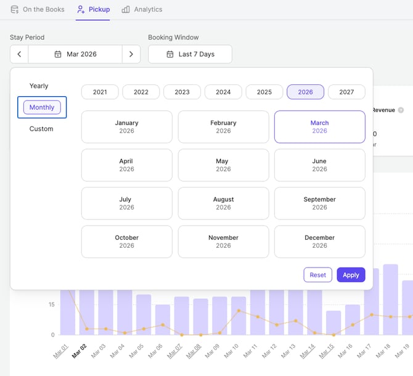Click the On the Books database icon
This screenshot has width=413, height=376.
[x=15, y=9]
